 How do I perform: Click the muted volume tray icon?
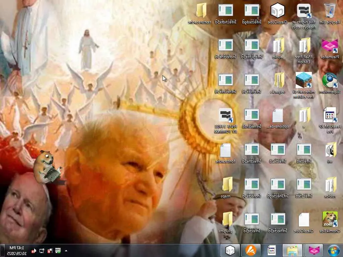tap(34, 251)
